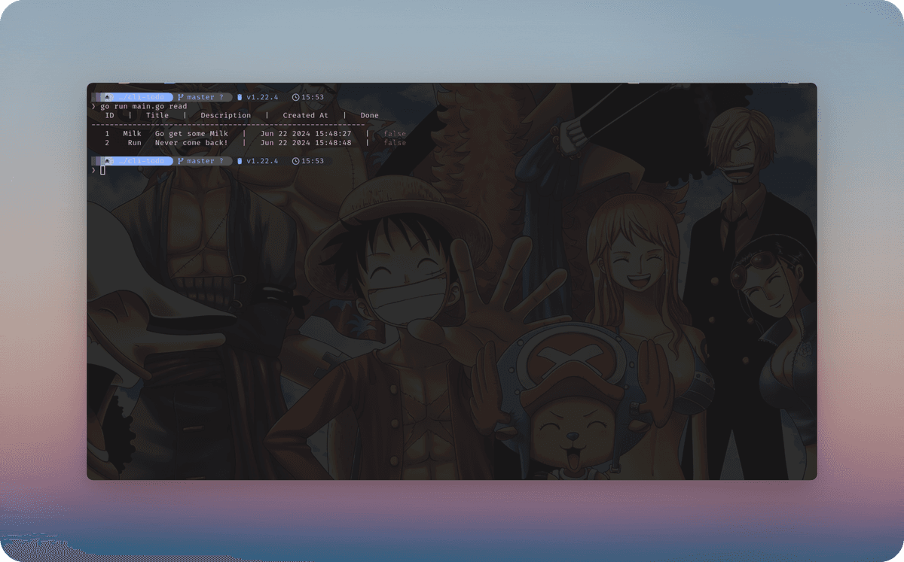Click the time '15:53' in the last prompt line
Image resolution: width=904 pixels, height=562 pixels.
(x=313, y=161)
